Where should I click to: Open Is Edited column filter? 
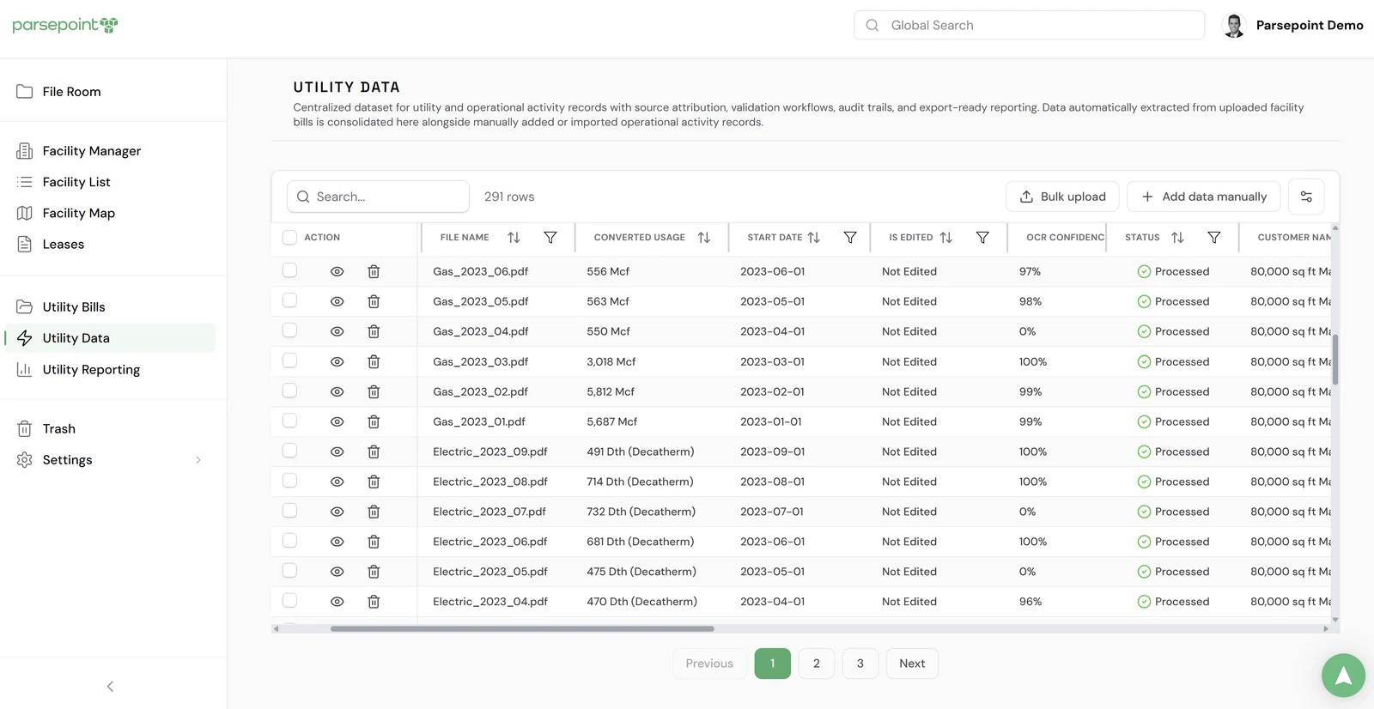coord(982,237)
